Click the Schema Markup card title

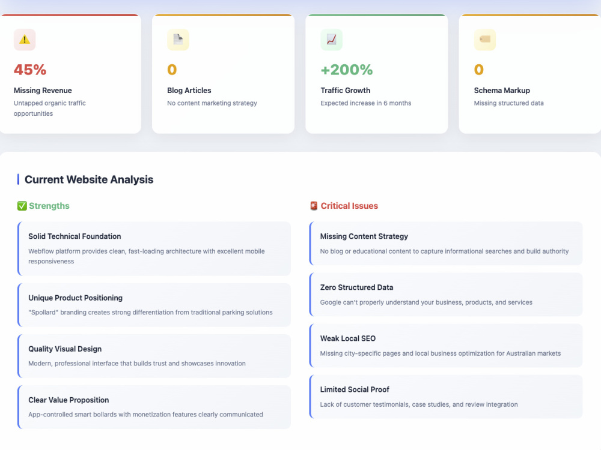point(502,91)
